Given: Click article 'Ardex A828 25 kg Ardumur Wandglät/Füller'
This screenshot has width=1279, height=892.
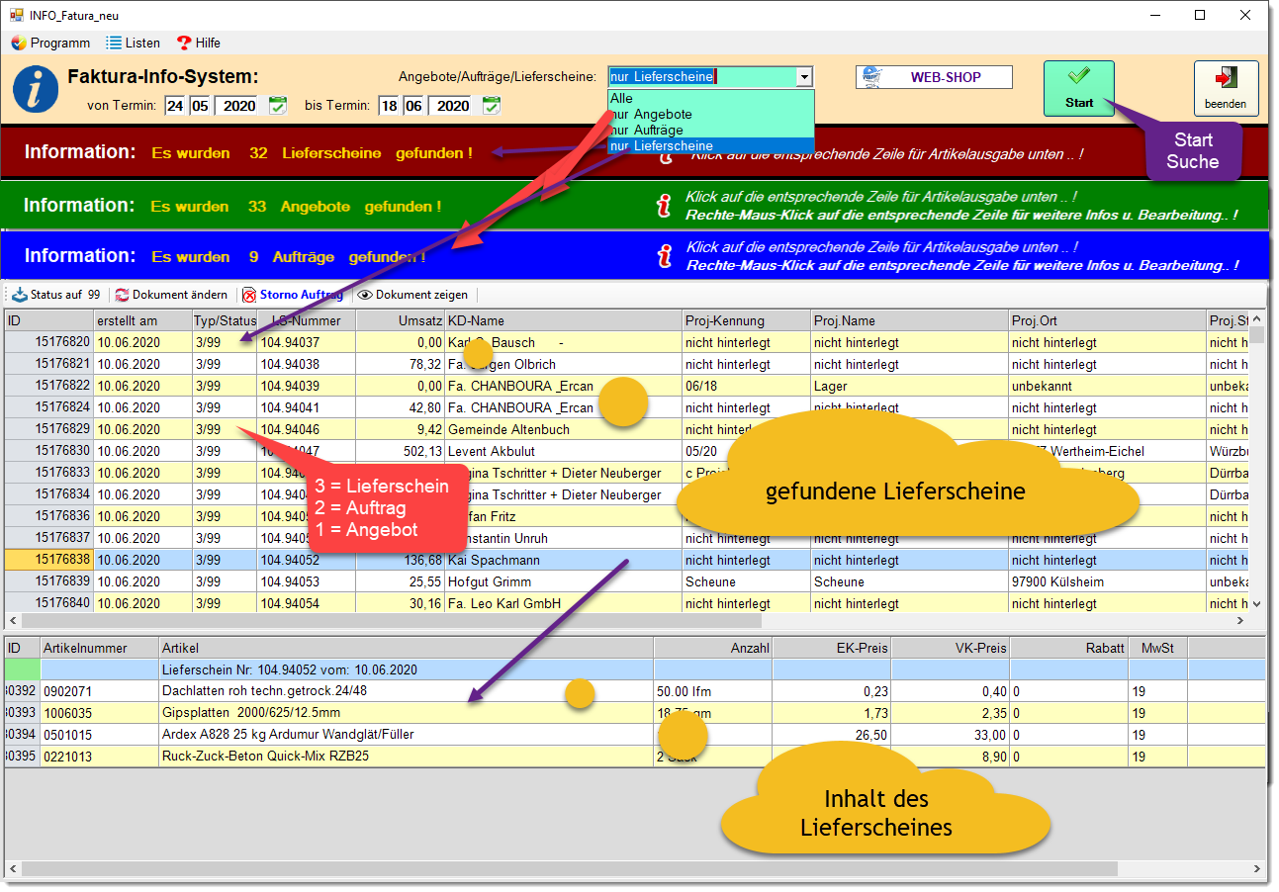Looking at the screenshot, I should coord(406,735).
